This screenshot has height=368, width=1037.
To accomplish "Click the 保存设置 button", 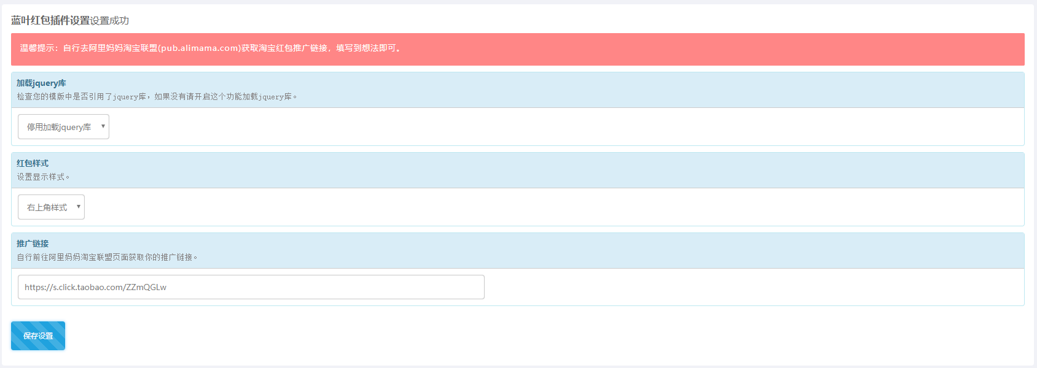I will (38, 336).
